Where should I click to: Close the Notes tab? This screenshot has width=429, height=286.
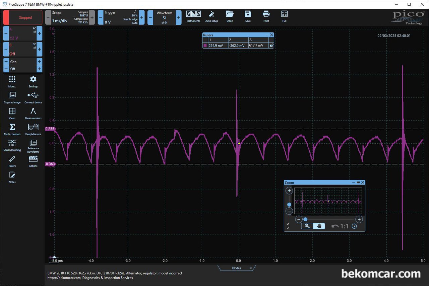tap(250, 268)
